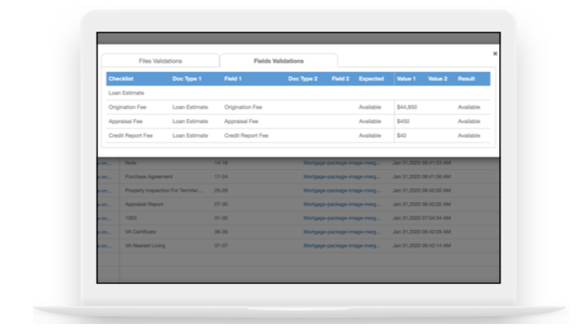Click the Jan 31,2020 06:42:14 AM timestamp
This screenshot has height=329, width=585.
click(x=422, y=246)
